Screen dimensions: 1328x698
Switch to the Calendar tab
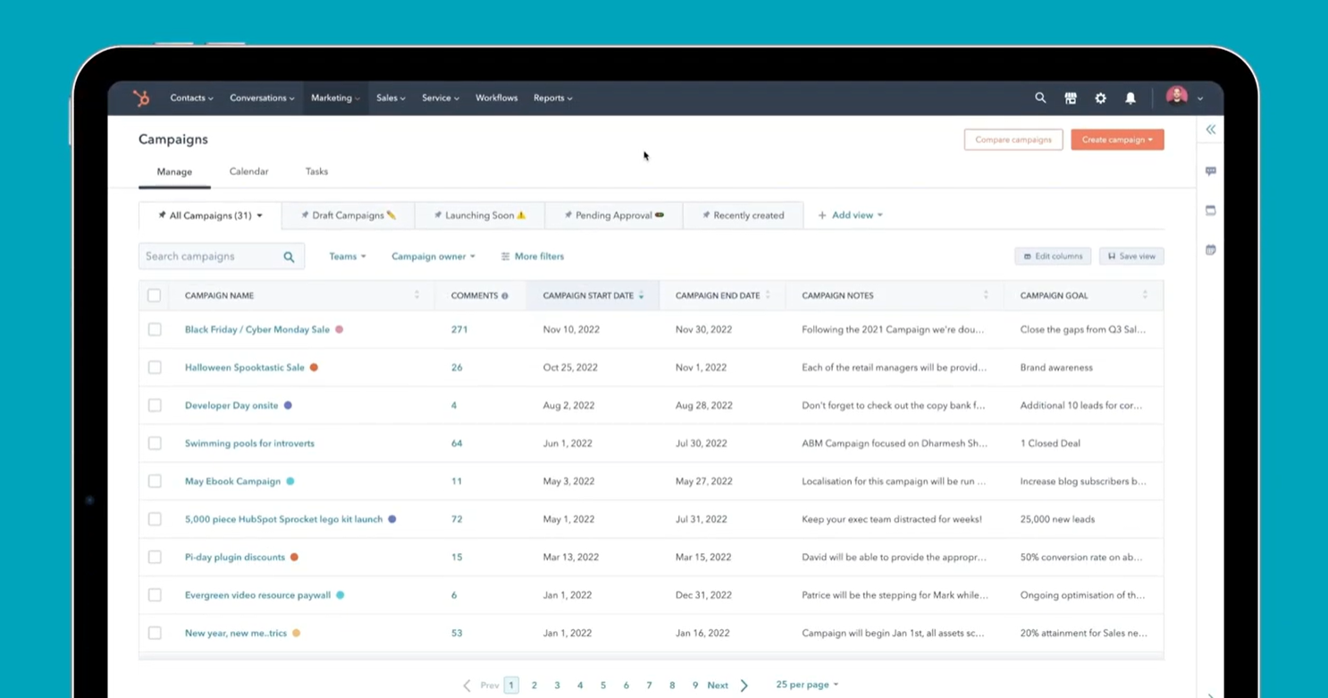click(248, 172)
